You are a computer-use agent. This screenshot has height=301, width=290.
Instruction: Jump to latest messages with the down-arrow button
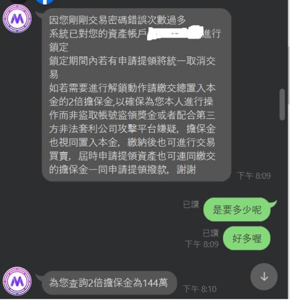coord(264,277)
